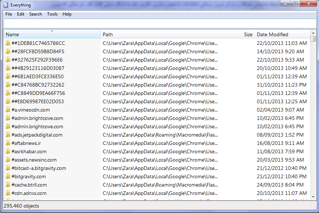Click date 02/04/2013 9:07 AM

pyautogui.click(x=280, y=110)
